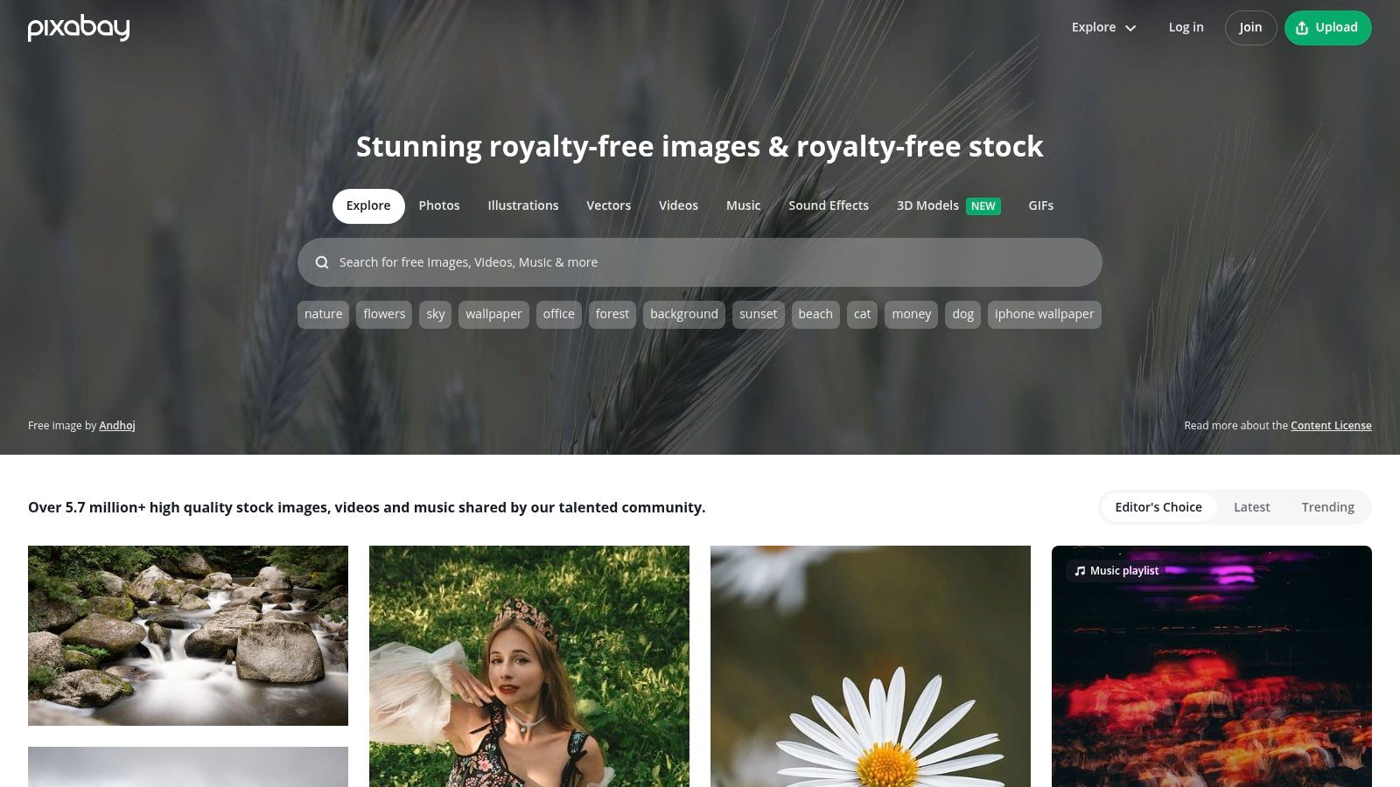Viewport: 1400px width, 787px height.
Task: Open the Content License link
Action: 1331,426
